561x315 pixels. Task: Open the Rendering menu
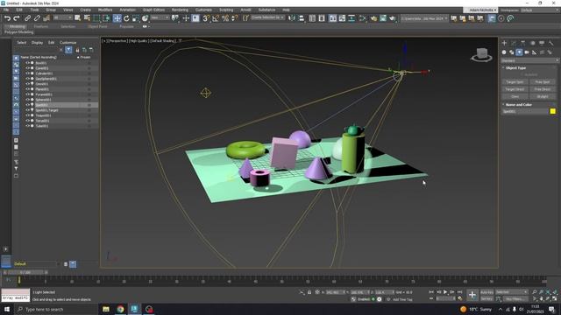click(x=180, y=10)
